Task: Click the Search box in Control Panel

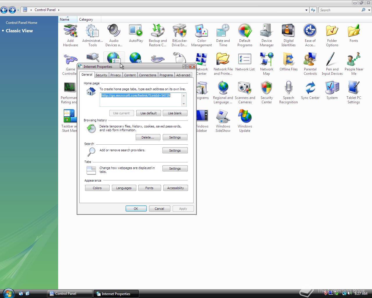Action: pos(340,10)
